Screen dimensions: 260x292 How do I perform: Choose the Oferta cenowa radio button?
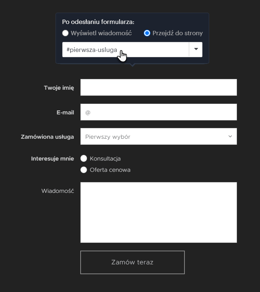pos(84,170)
